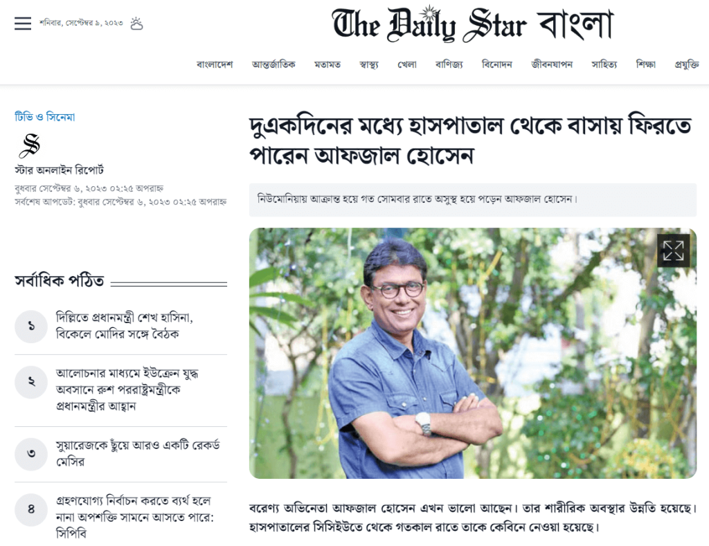The width and height of the screenshot is (709, 546).
Task: Click the number ৪ circle badge
Action: [x=31, y=509]
